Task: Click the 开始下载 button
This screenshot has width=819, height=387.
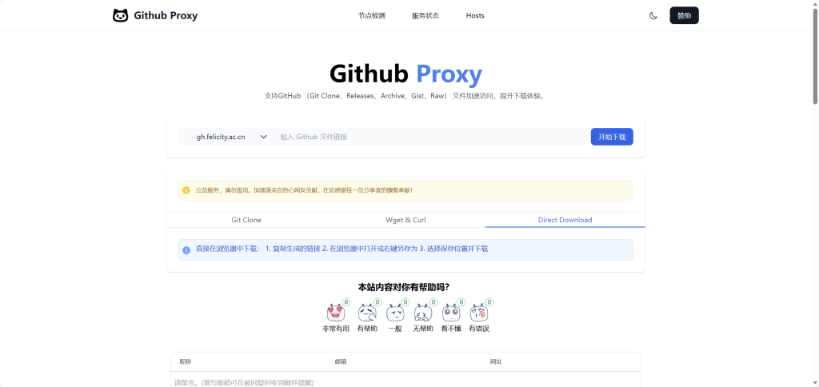Action: (x=612, y=137)
